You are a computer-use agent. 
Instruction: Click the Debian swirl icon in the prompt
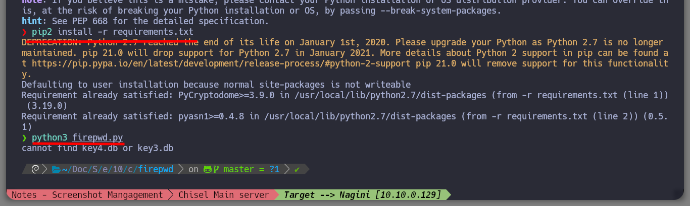coord(36,170)
